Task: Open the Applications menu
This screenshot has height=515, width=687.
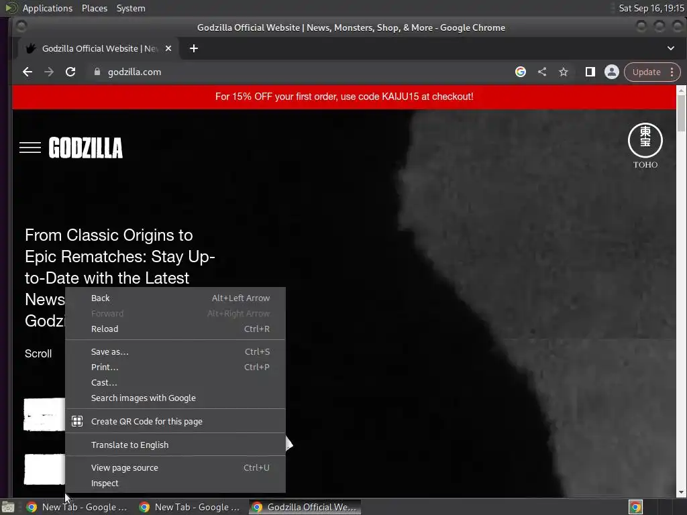Action: click(48, 8)
